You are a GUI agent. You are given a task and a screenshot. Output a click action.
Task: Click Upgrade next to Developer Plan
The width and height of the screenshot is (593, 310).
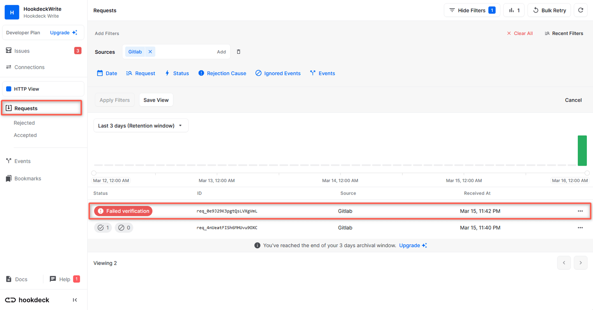coord(60,32)
